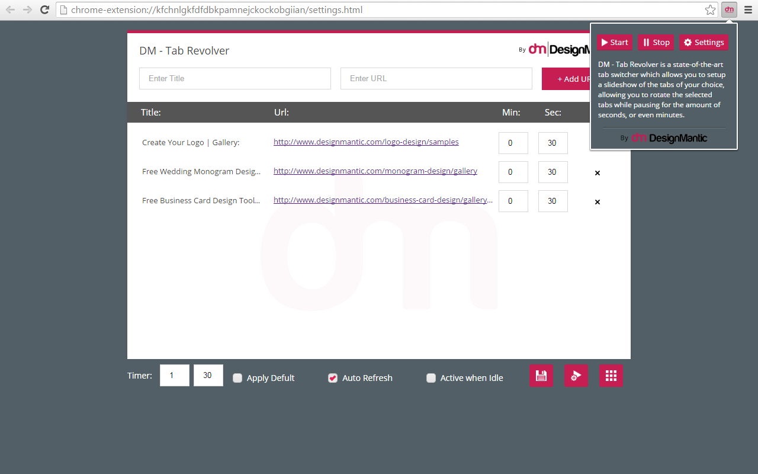Start the tab revolver from popup

click(615, 42)
